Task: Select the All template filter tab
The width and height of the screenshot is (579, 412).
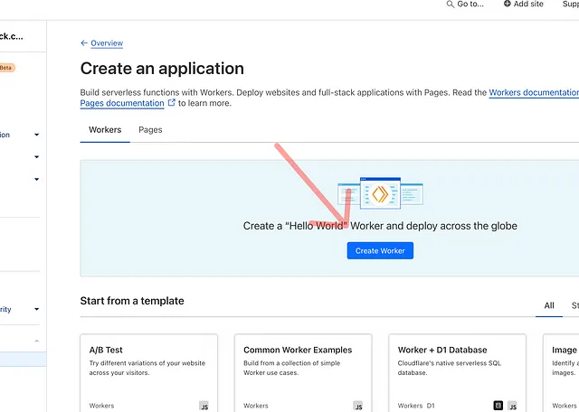Action: [x=549, y=305]
